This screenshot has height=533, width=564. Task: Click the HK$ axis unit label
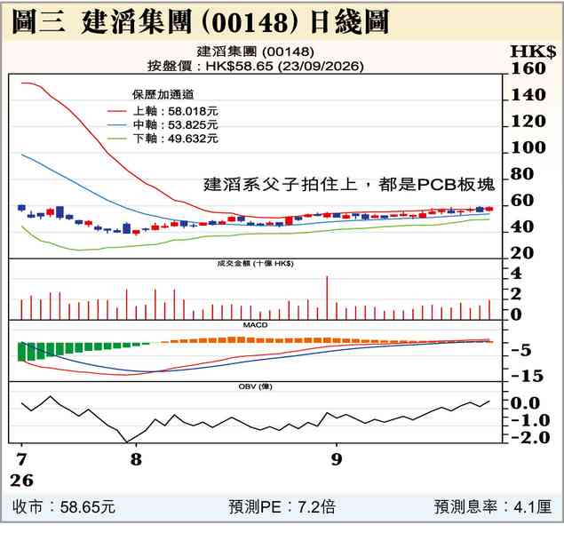click(x=534, y=52)
